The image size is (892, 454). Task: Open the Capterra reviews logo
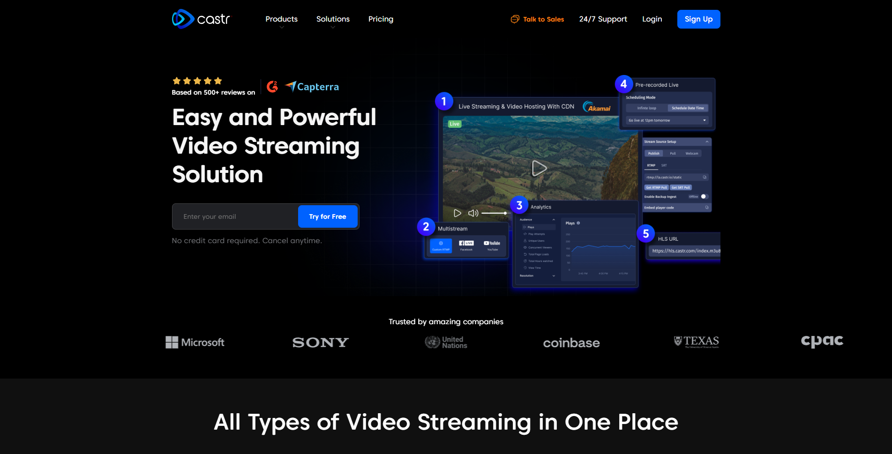(312, 87)
